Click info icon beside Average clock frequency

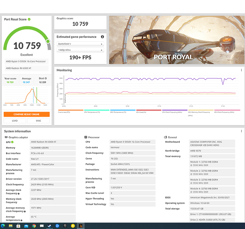click(19, 194)
